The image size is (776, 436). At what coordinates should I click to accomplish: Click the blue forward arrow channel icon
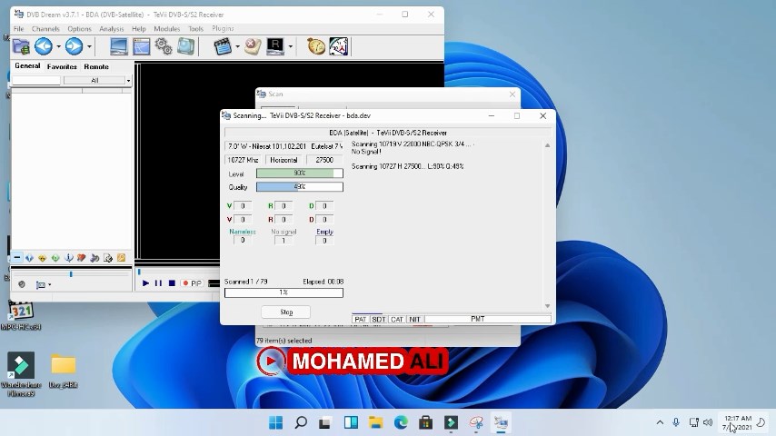click(75, 46)
